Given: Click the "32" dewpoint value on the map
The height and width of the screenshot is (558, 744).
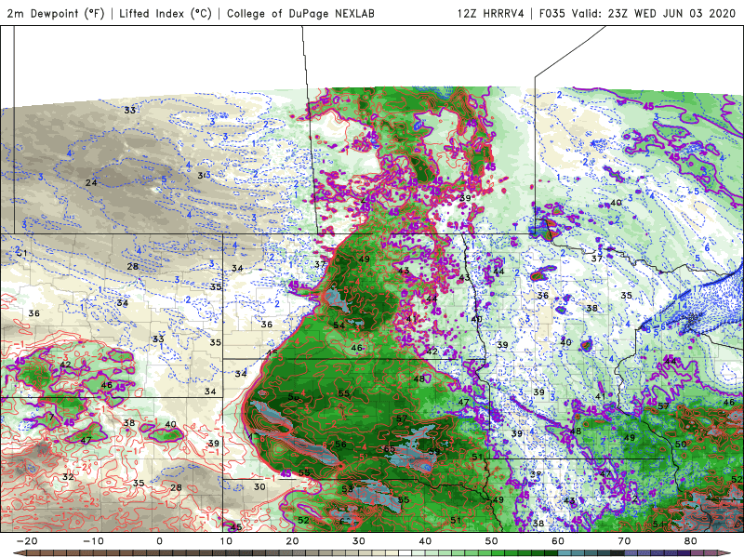Looking at the screenshot, I should tap(68, 477).
